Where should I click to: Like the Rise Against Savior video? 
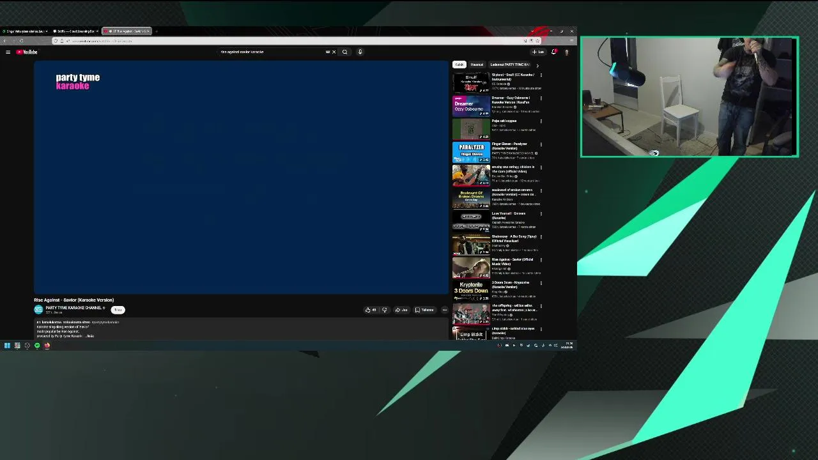point(370,310)
